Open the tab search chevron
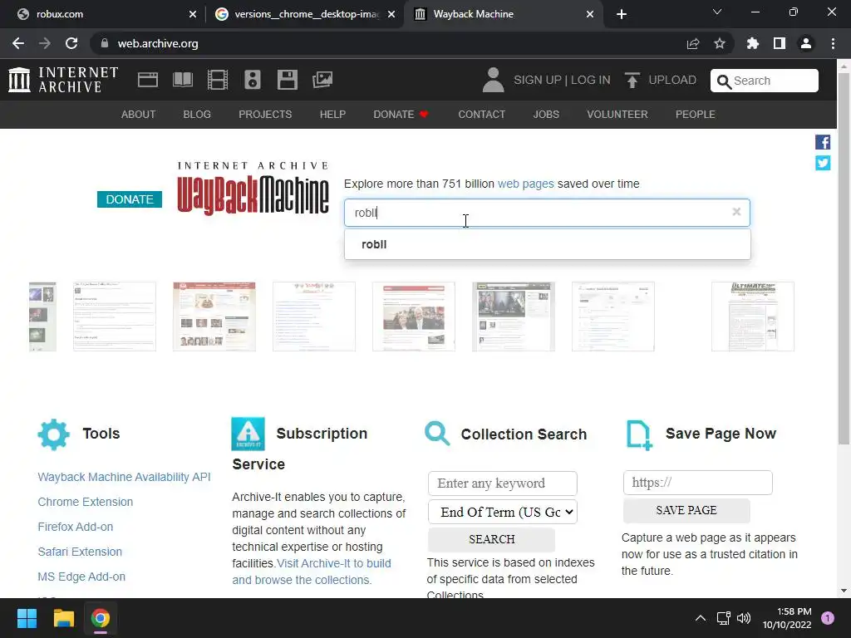 [x=717, y=12]
